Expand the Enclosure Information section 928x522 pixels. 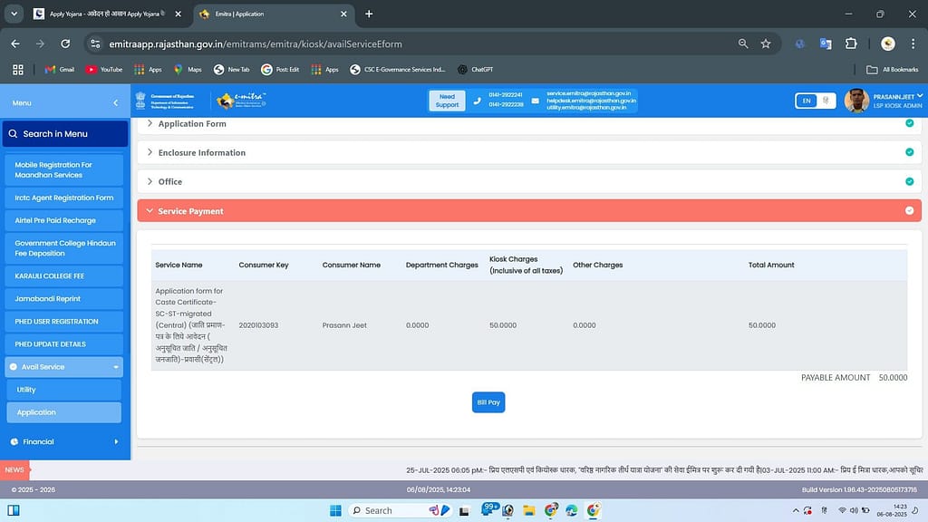[201, 153]
